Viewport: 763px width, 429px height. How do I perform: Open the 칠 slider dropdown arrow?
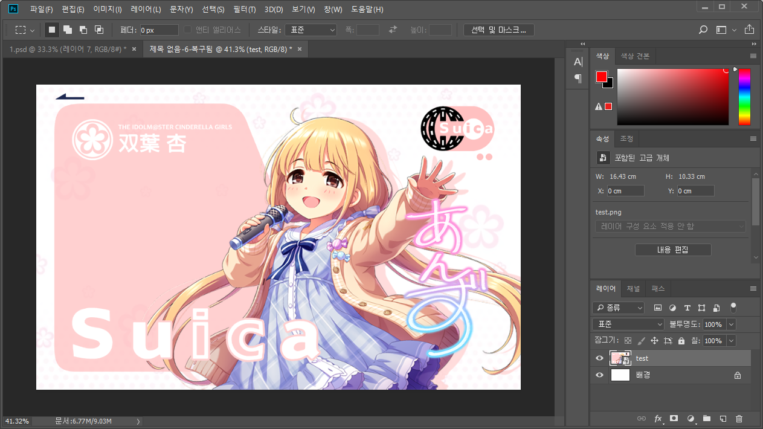coord(732,341)
